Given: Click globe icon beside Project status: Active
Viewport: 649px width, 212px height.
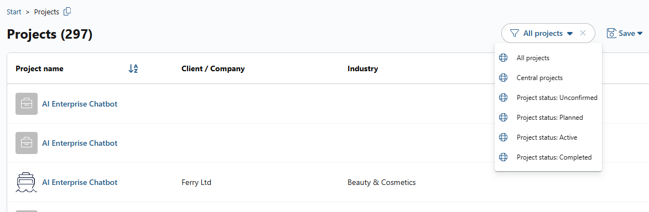Looking at the screenshot, I should pyautogui.click(x=503, y=137).
